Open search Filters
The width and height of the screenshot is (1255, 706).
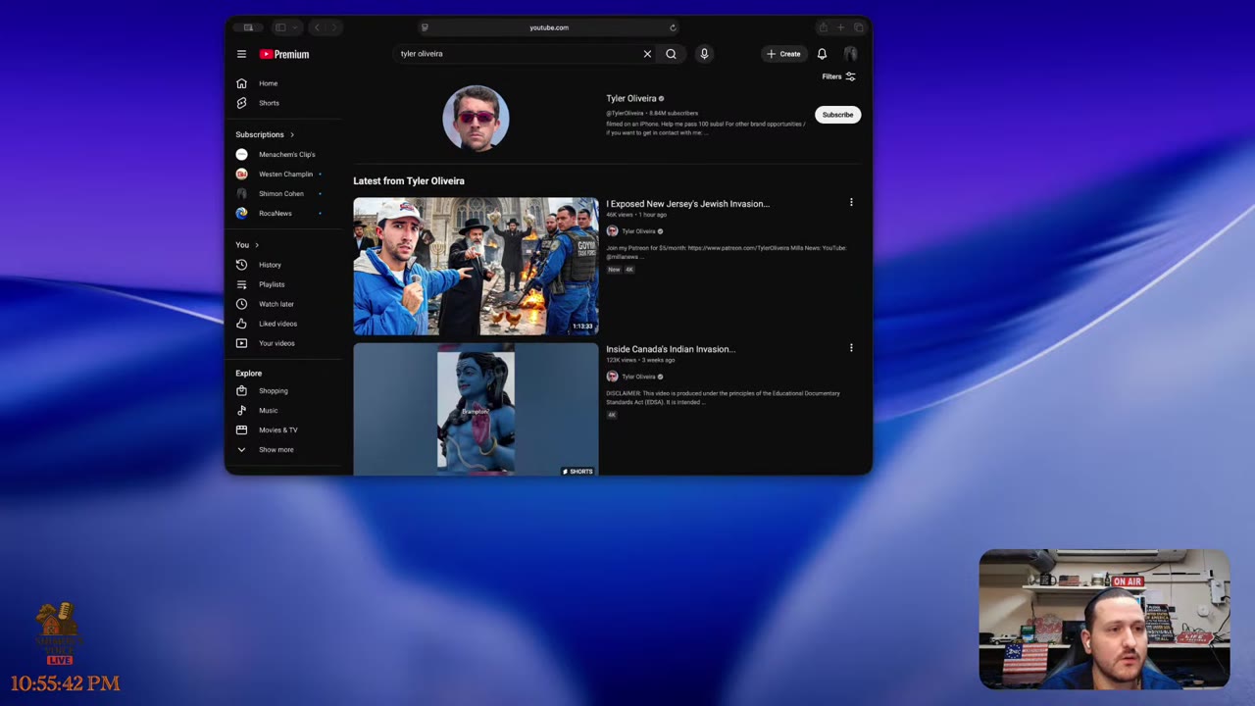tap(838, 76)
